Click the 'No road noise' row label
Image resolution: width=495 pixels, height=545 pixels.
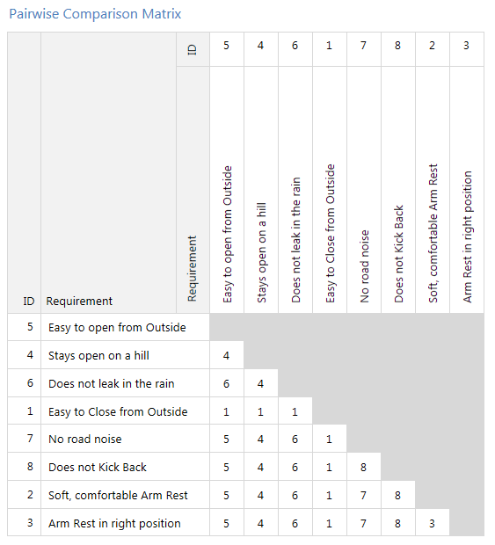tap(84, 440)
